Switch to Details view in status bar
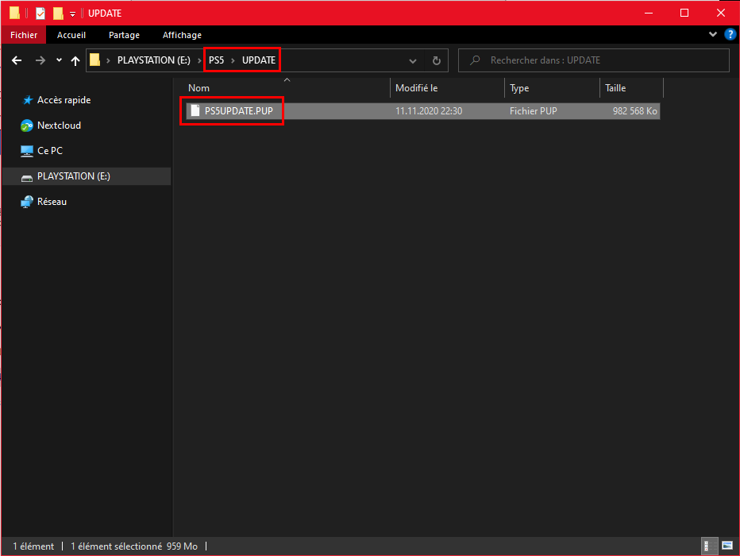This screenshot has height=556, width=740. 709,546
